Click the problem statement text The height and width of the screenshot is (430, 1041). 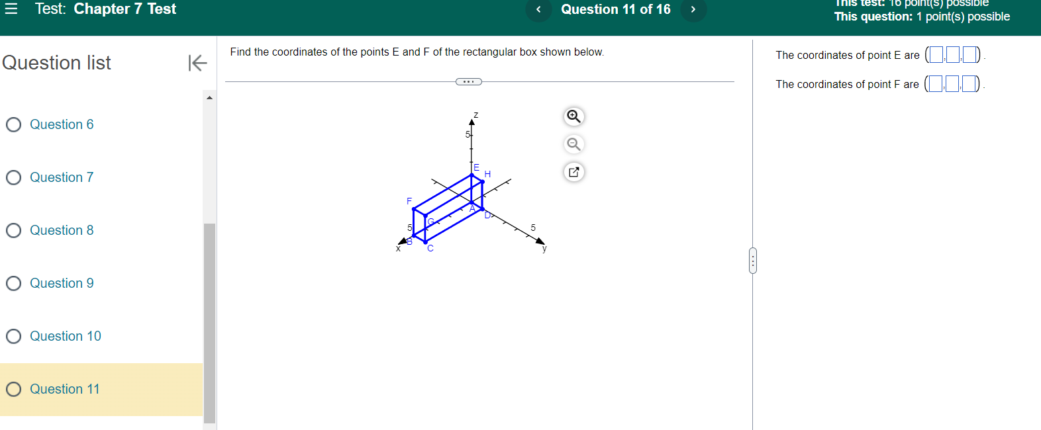pyautogui.click(x=417, y=52)
